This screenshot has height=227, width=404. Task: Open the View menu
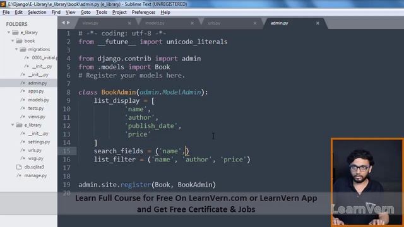(x=70, y=13)
